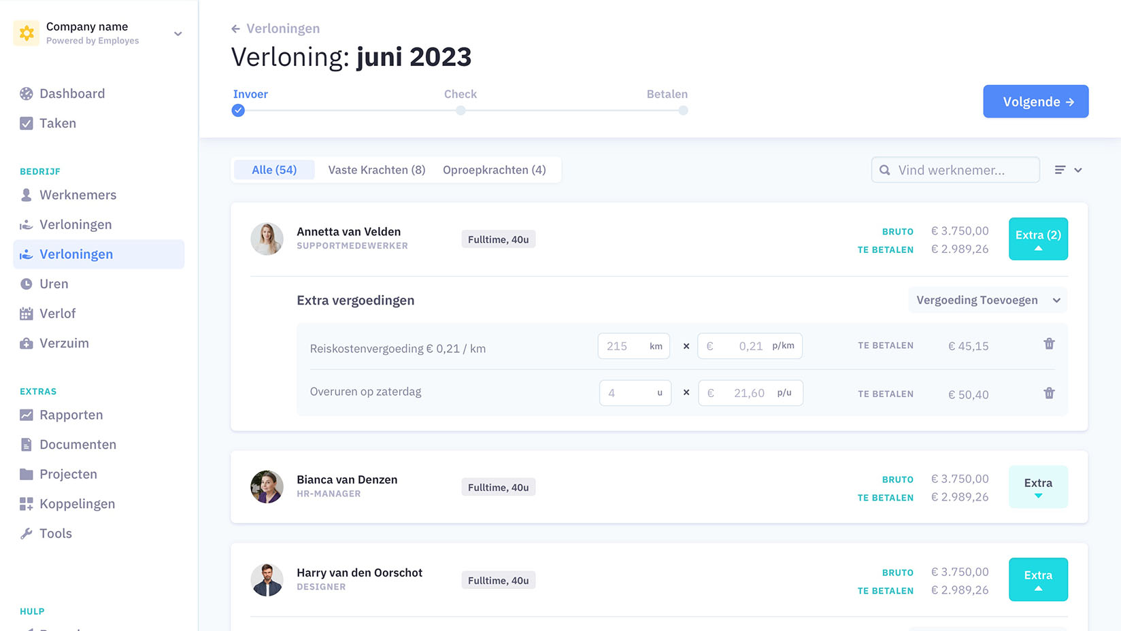Click the clock icon beside Uren
Viewport: 1121px width, 631px height.
coord(27,284)
